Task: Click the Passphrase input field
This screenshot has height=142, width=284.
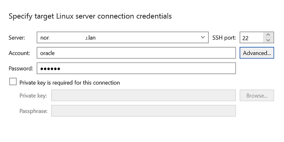Action: pos(143,111)
